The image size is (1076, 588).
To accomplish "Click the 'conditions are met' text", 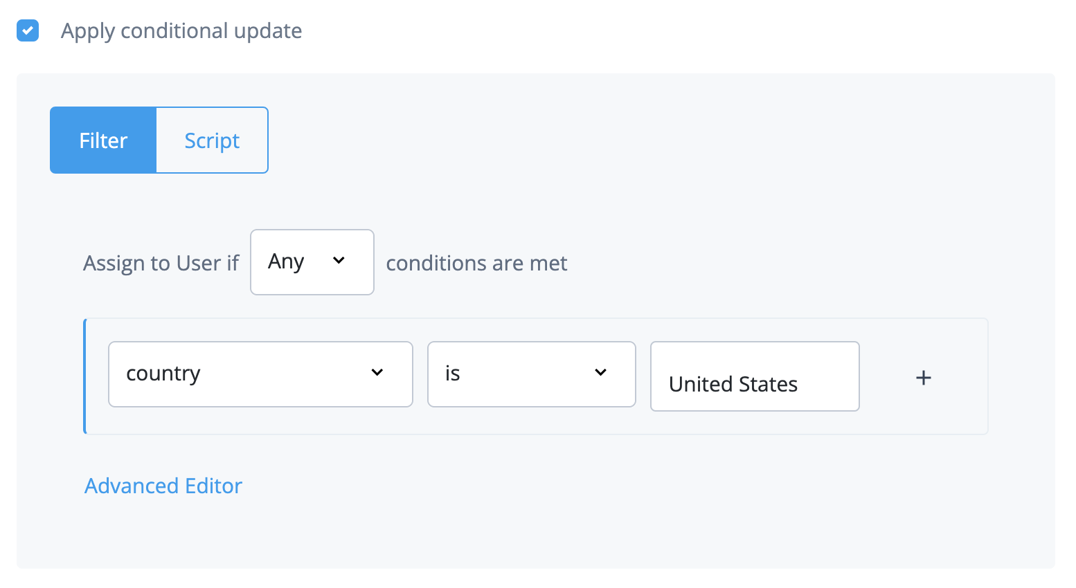I will coord(476,263).
